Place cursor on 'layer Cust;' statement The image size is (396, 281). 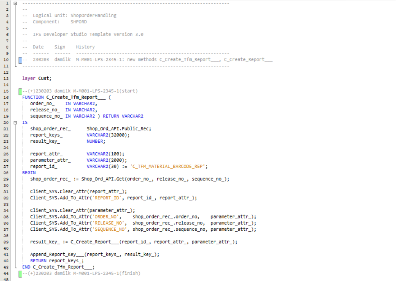[37, 78]
